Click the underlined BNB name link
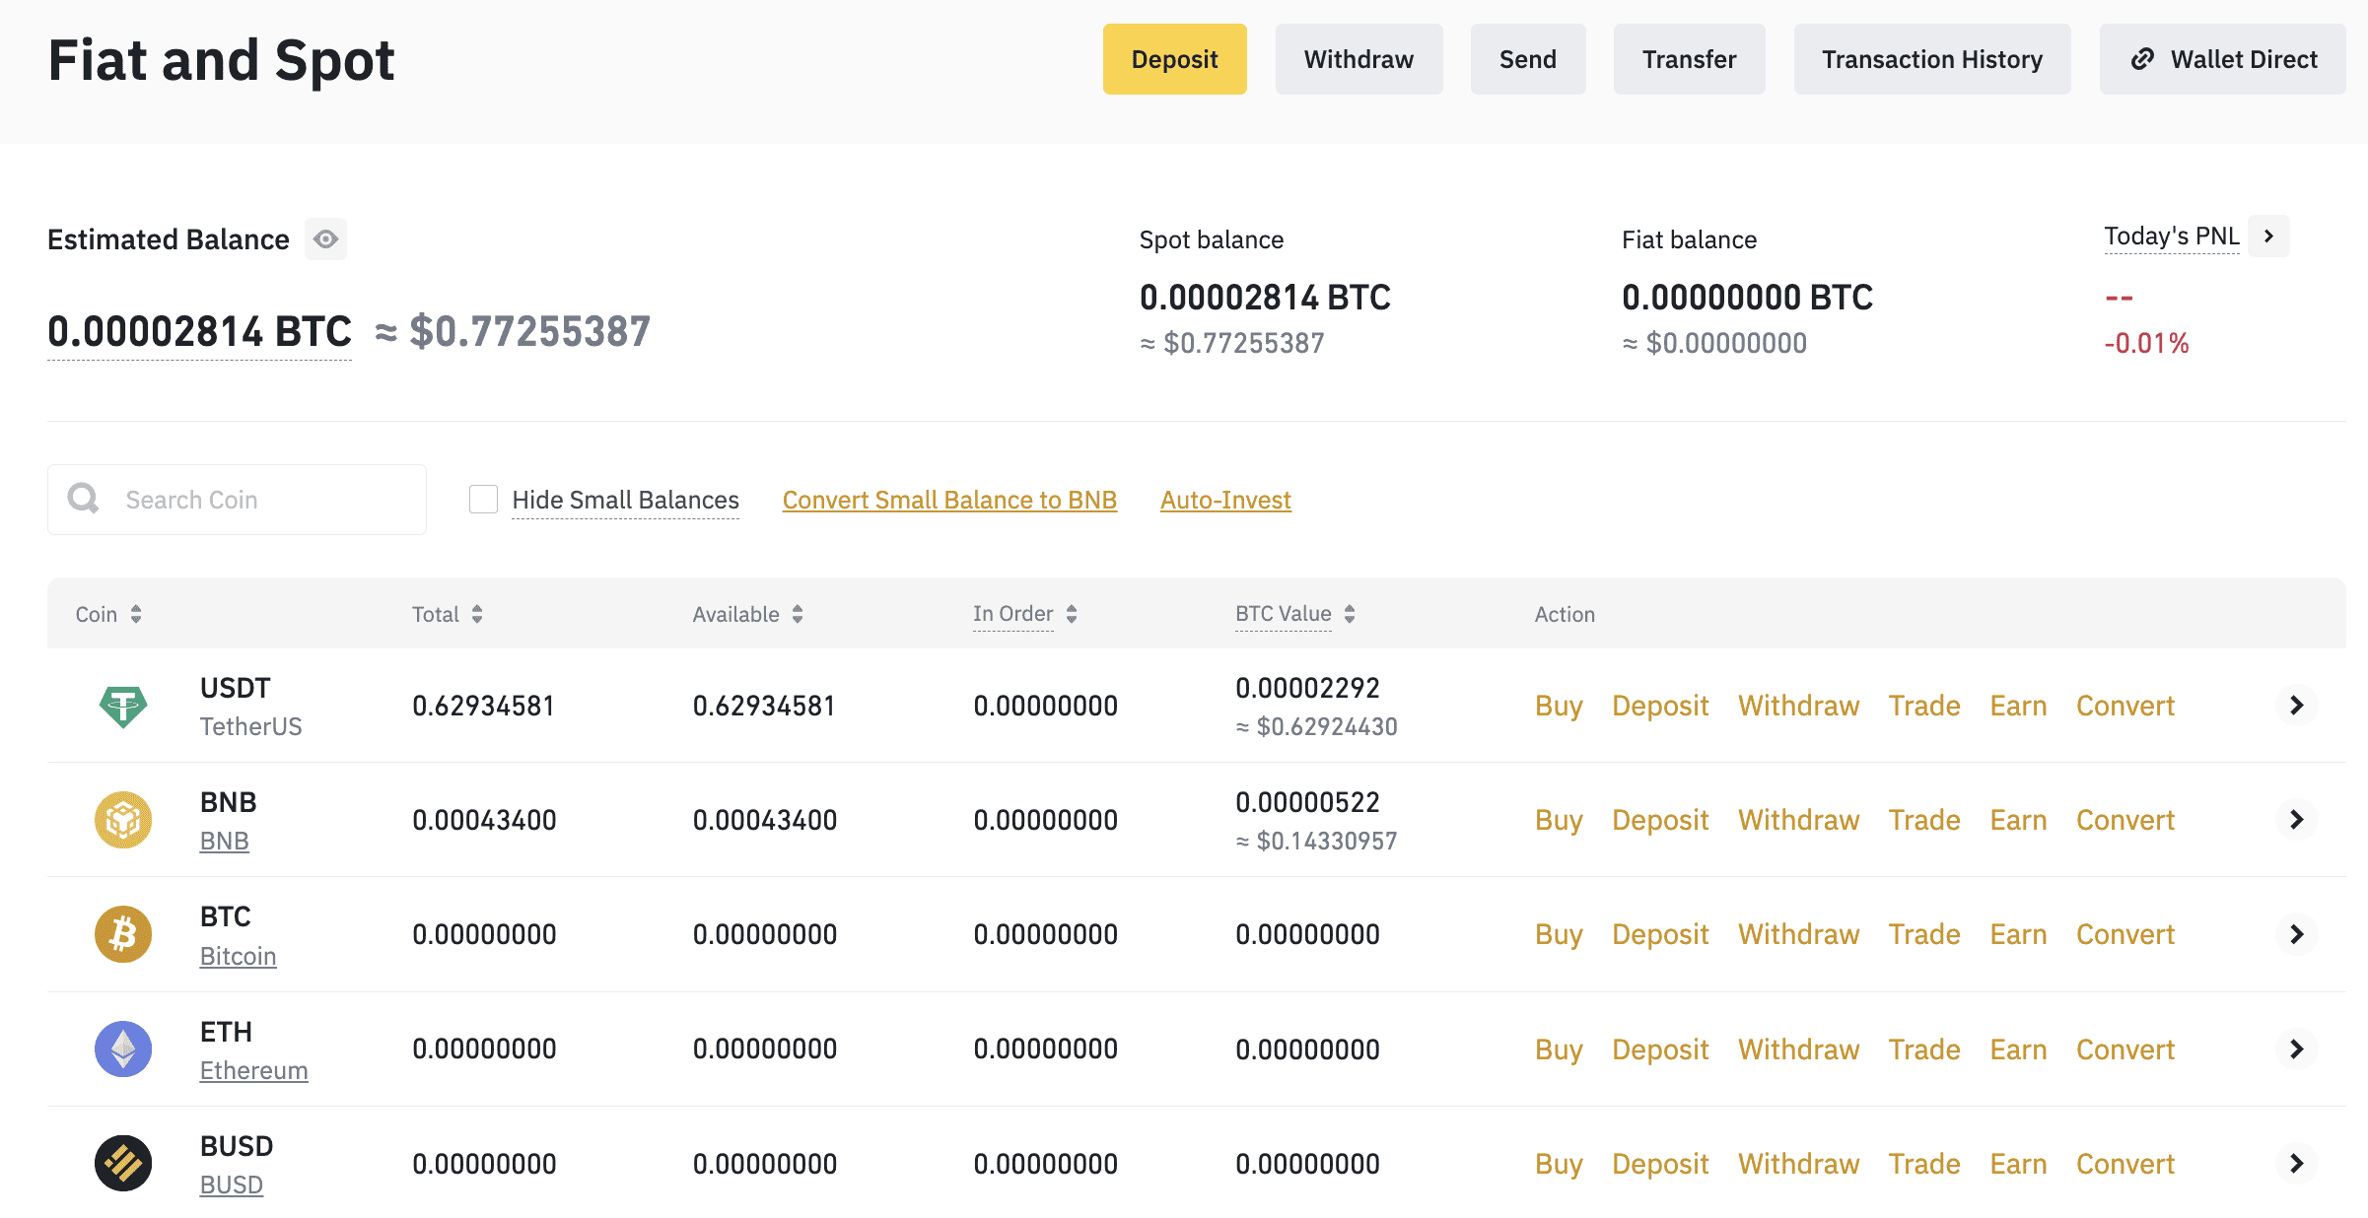 pos(224,841)
